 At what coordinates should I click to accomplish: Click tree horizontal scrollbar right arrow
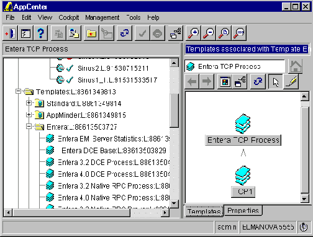pos(165,212)
